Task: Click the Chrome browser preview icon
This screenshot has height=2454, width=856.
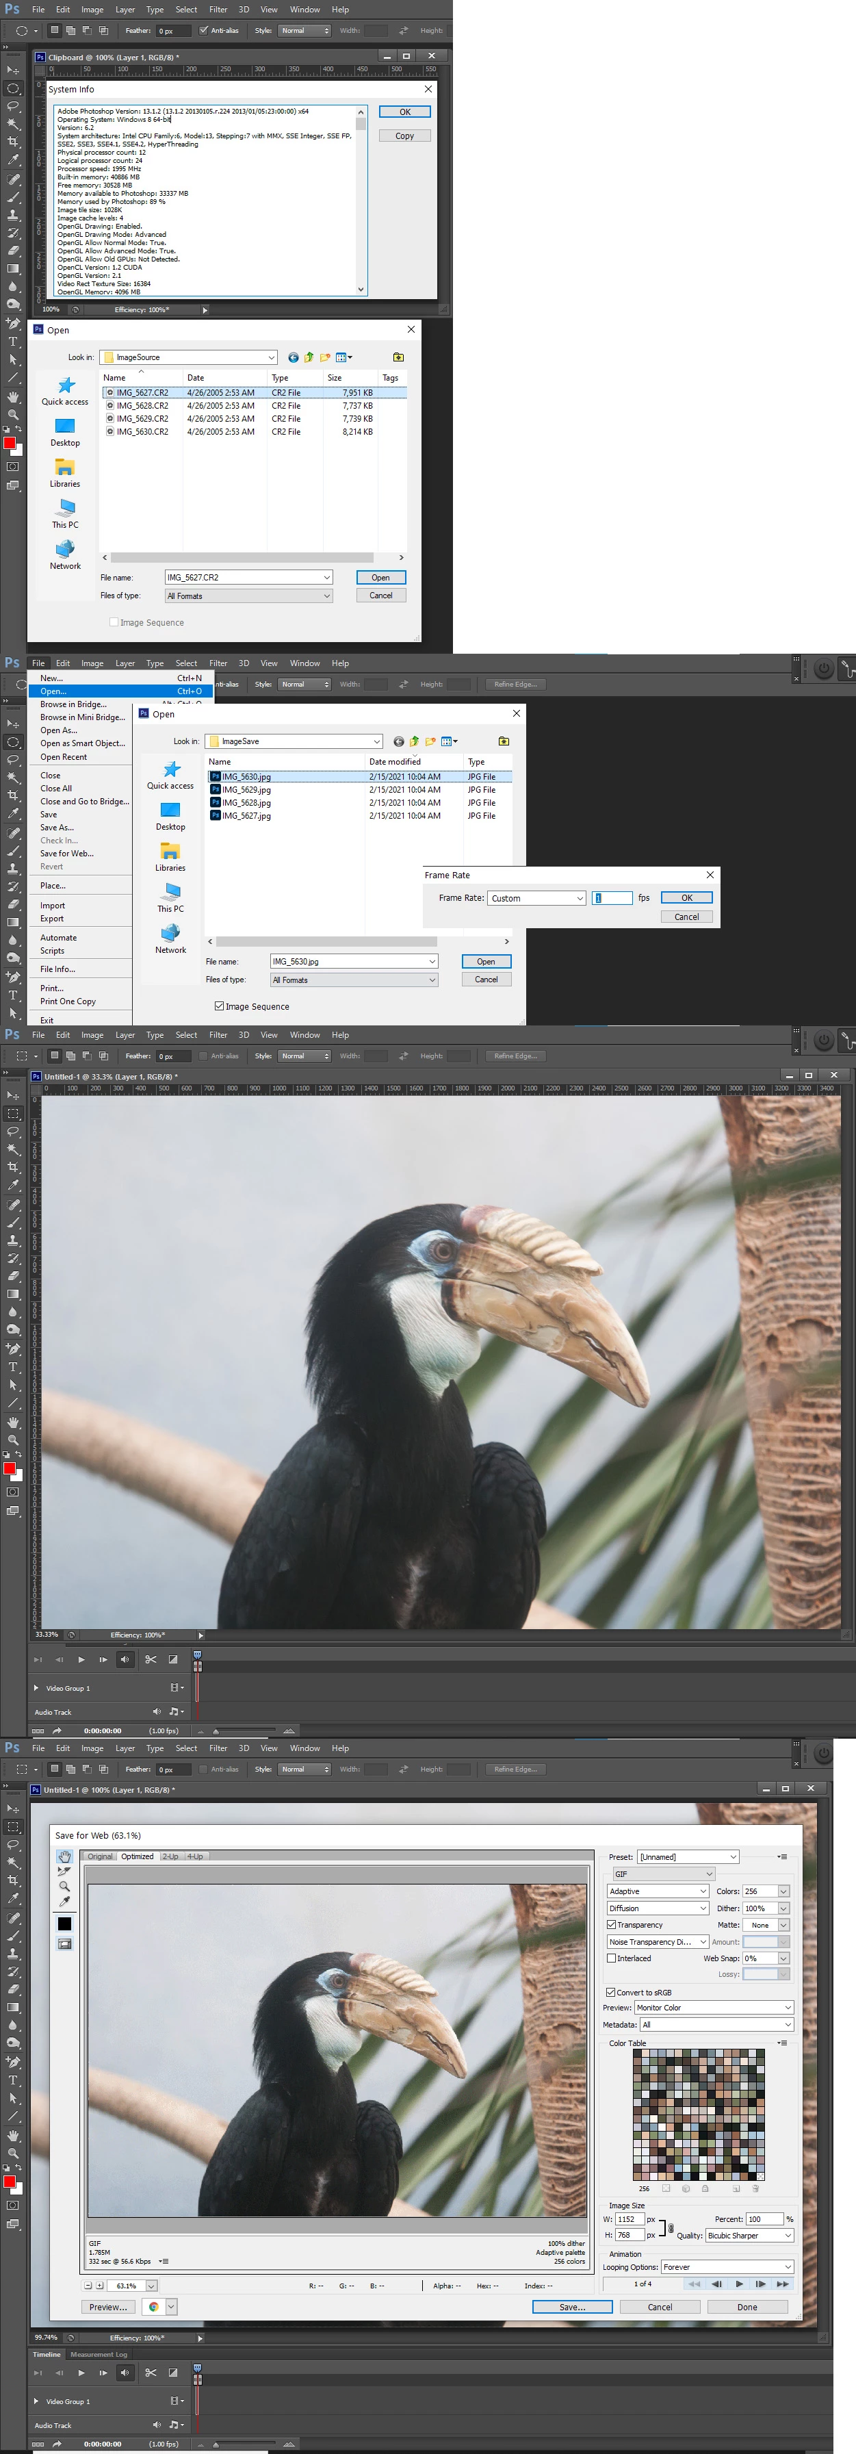Action: tap(153, 2306)
